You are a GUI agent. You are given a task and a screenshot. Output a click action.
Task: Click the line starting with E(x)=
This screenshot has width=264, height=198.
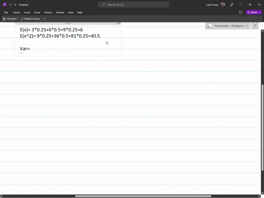point(51,30)
